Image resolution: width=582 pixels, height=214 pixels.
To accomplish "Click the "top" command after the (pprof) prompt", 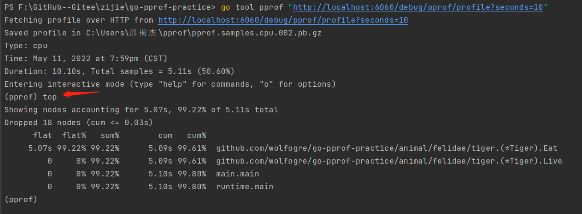I will click(50, 97).
